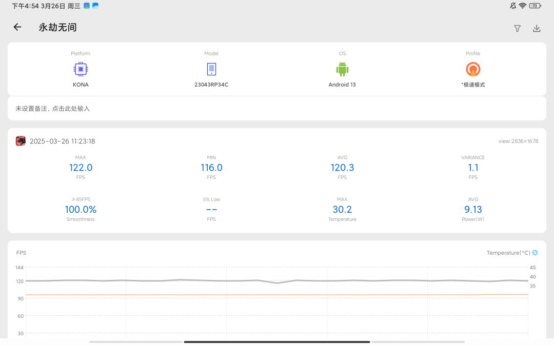Tap the 23043RP34C device model icon

point(211,69)
